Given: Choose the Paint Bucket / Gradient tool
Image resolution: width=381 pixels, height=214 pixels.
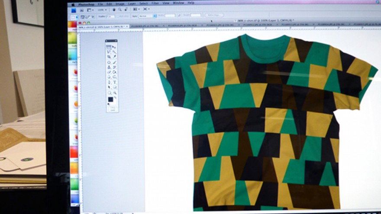Looking at the screenshot, I should click(114, 72).
